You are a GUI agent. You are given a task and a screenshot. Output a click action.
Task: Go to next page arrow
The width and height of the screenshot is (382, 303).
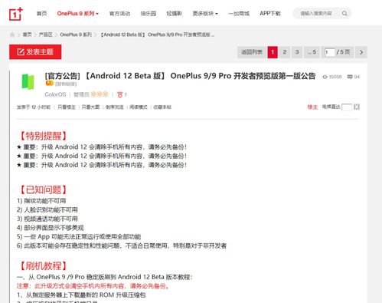pyautogui.click(x=361, y=52)
